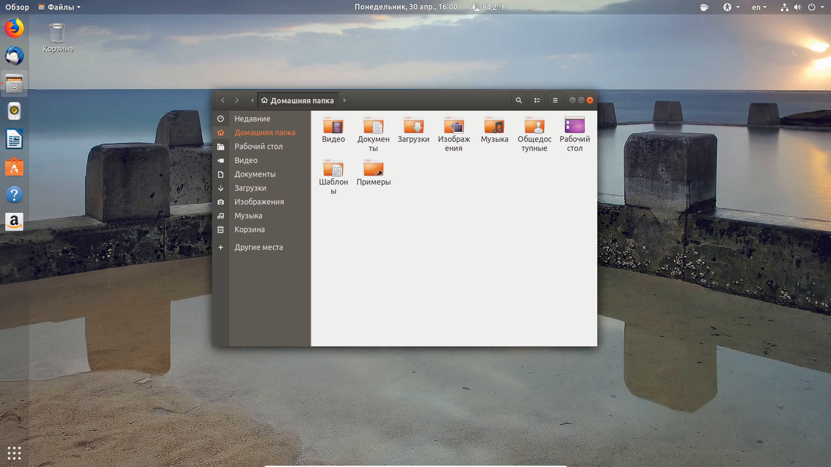831x467 pixels.
Task: Open the en keyboard layout dropdown
Action: [x=759, y=7]
